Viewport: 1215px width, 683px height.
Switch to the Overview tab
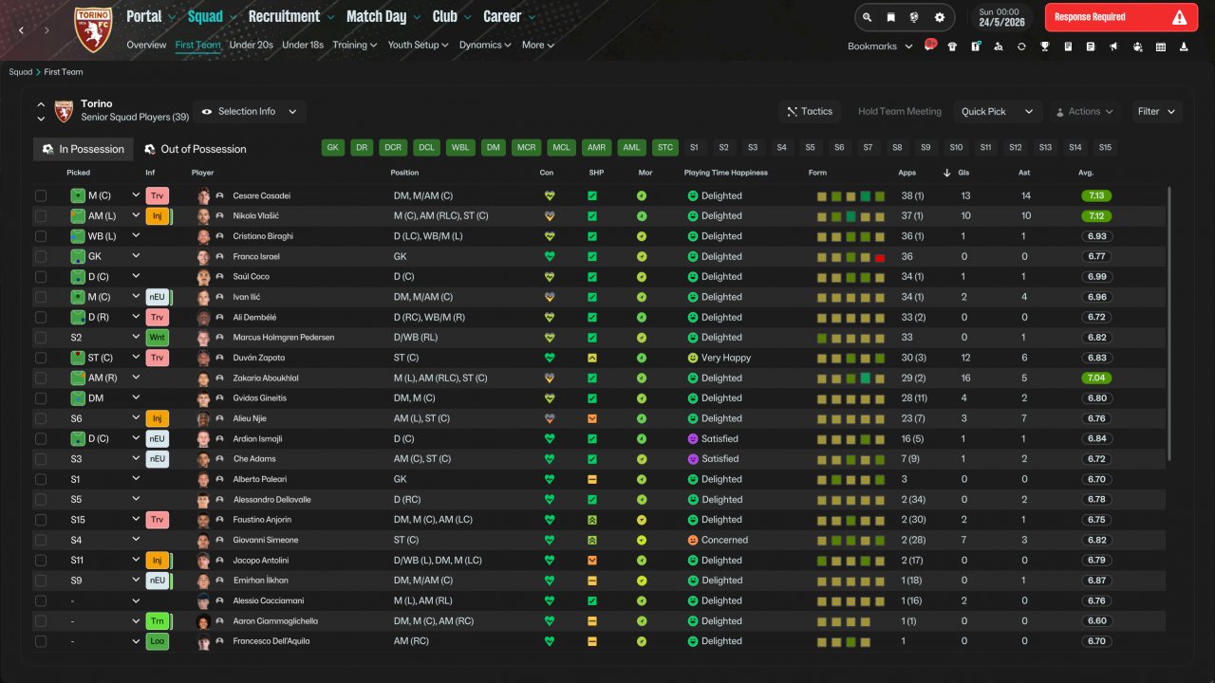pyautogui.click(x=146, y=45)
